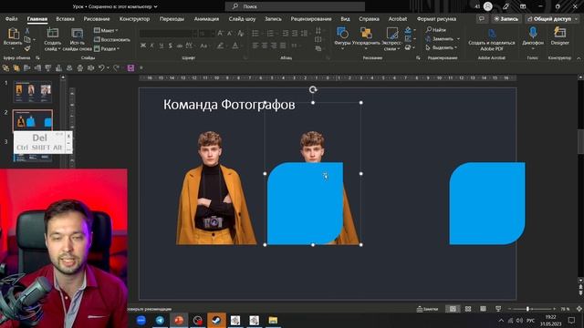Click the zoom slider handle
584x328 pixels.
[x=527, y=309]
